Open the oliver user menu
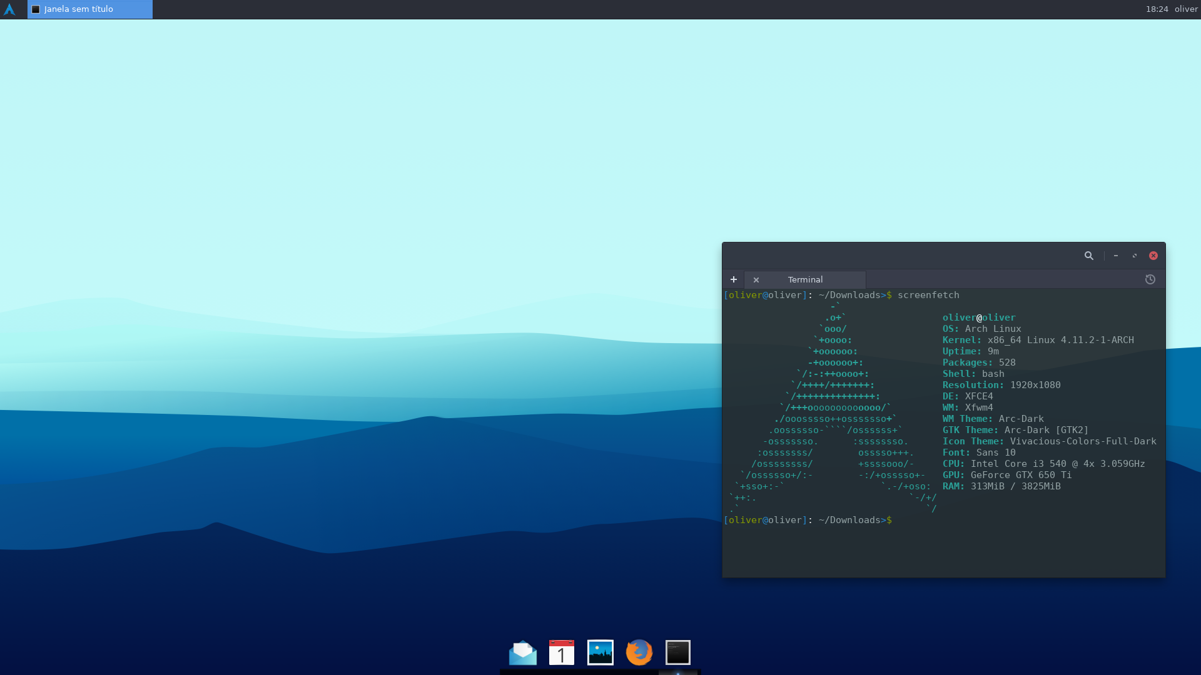This screenshot has height=675, width=1201. [x=1186, y=9]
